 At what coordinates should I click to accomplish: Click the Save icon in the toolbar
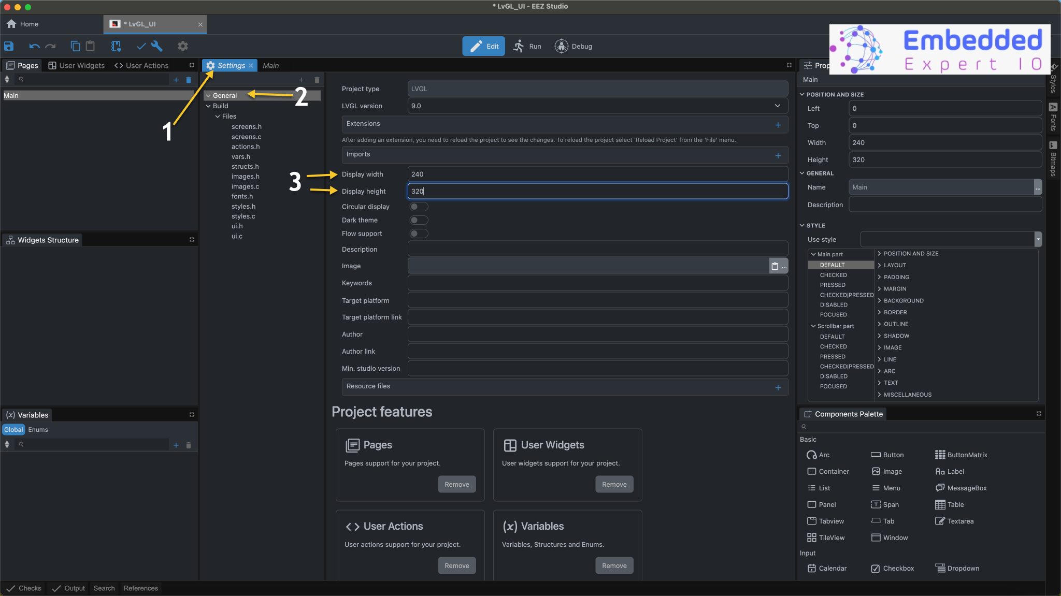tap(9, 46)
